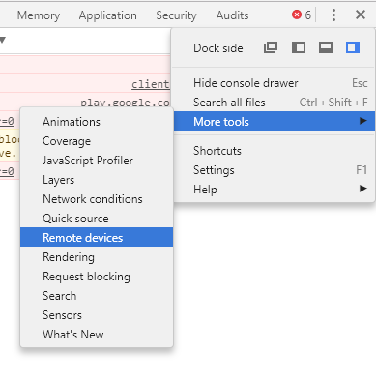The width and height of the screenshot is (376, 382).
Task: Open Request blocking
Action: coord(97,277)
